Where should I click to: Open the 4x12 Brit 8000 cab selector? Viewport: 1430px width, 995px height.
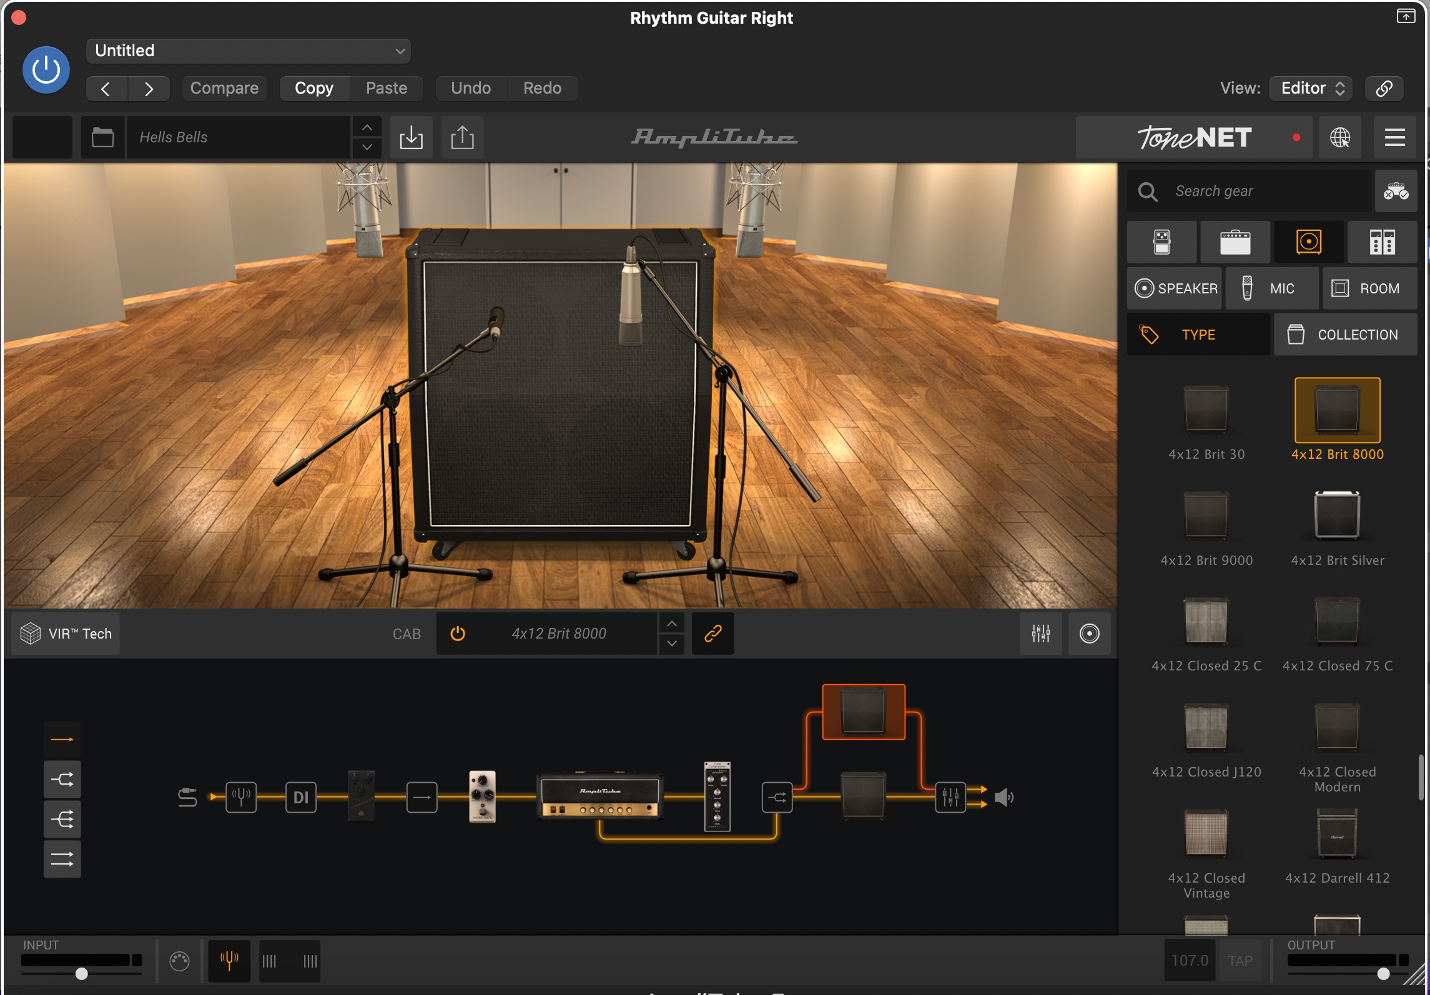[x=559, y=634]
